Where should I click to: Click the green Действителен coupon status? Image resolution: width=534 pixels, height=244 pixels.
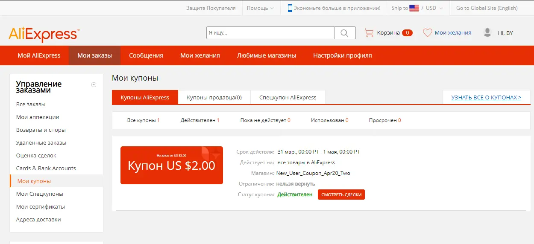[295, 195]
